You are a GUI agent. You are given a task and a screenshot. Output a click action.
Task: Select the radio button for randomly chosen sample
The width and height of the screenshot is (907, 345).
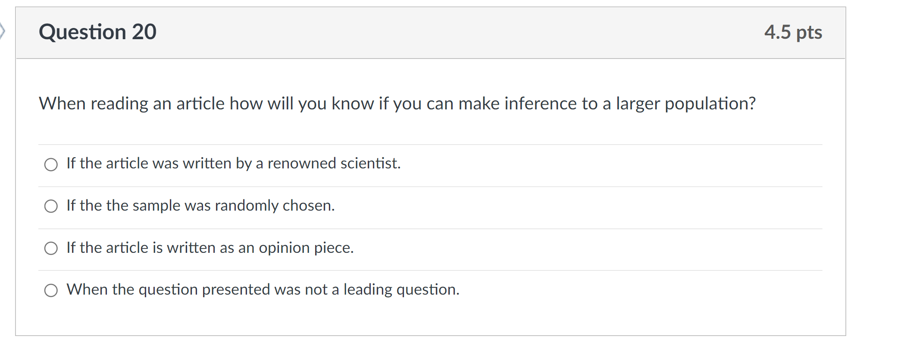point(51,206)
